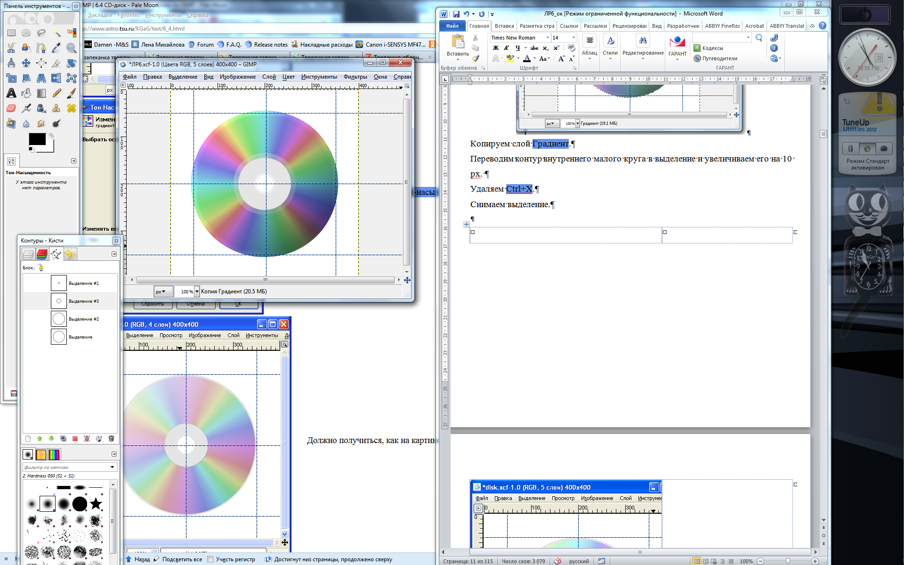Viewport: 904px width, 565px height.
Task: Choose the Bucket Fill tool
Action: pyautogui.click(x=26, y=93)
